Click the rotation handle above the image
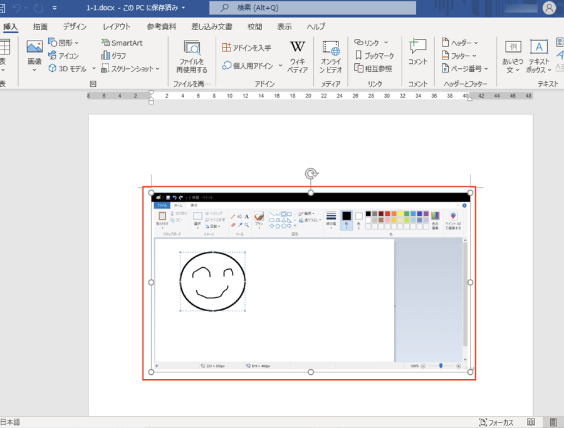The height and width of the screenshot is (428, 564). click(x=310, y=173)
